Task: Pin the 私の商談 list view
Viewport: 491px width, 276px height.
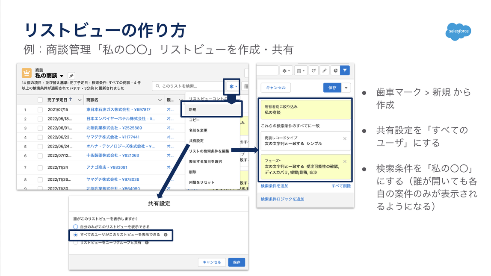Action: pos(71,76)
